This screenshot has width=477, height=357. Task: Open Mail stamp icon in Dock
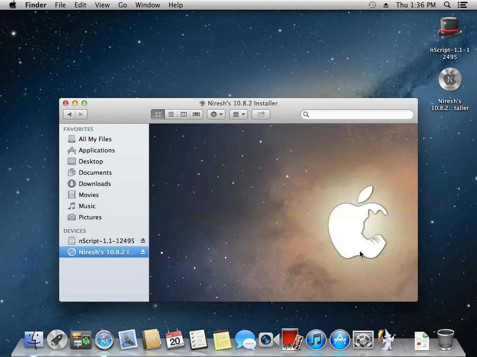(128, 339)
